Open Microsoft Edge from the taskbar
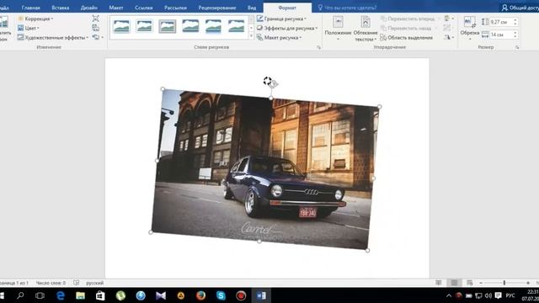 coord(61,295)
